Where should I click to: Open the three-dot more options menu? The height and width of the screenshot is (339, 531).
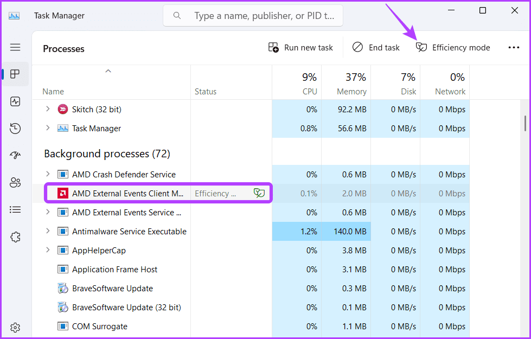point(514,47)
